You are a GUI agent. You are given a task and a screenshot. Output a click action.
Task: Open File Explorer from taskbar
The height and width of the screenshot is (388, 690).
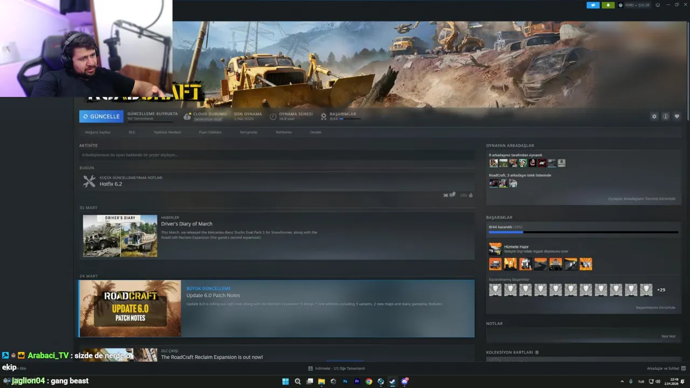[321, 382]
